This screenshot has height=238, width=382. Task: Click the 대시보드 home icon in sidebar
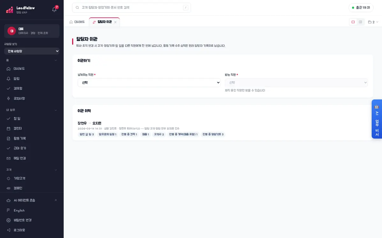[9, 69]
